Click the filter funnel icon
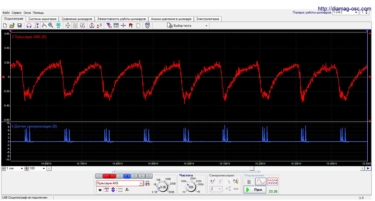 (x=109, y=26)
